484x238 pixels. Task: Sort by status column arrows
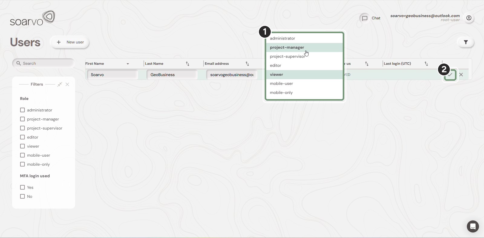[x=367, y=64]
